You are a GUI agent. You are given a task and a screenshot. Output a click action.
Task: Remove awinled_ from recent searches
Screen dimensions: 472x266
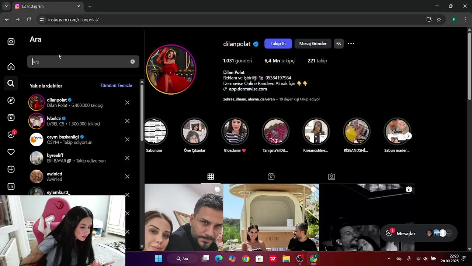(x=127, y=177)
